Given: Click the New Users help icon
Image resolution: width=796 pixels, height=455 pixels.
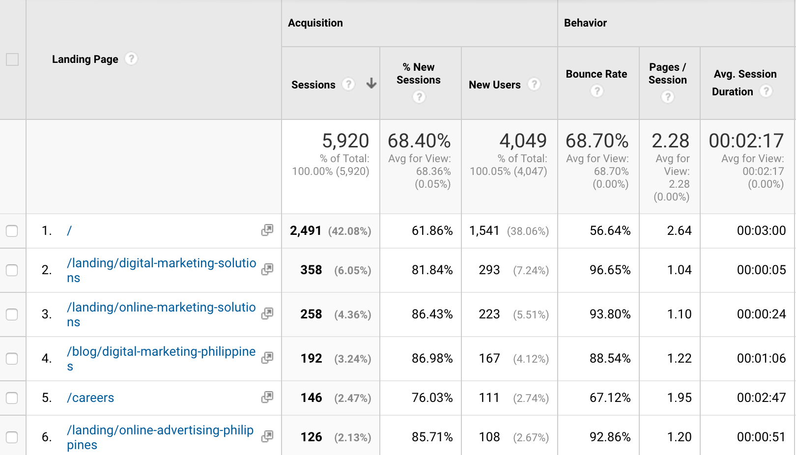Looking at the screenshot, I should (x=534, y=85).
